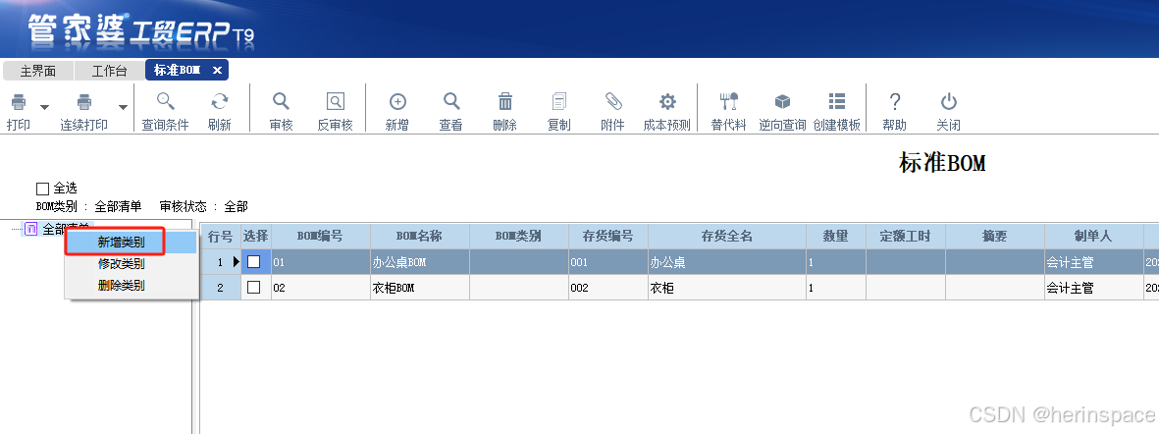Click 存货编号 cell 001
The height and width of the screenshot is (434, 1159).
[x=607, y=262]
